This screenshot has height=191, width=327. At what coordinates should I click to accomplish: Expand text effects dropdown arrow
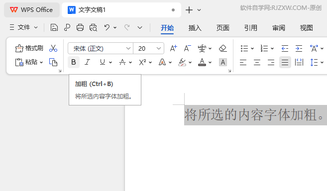(x=170, y=62)
